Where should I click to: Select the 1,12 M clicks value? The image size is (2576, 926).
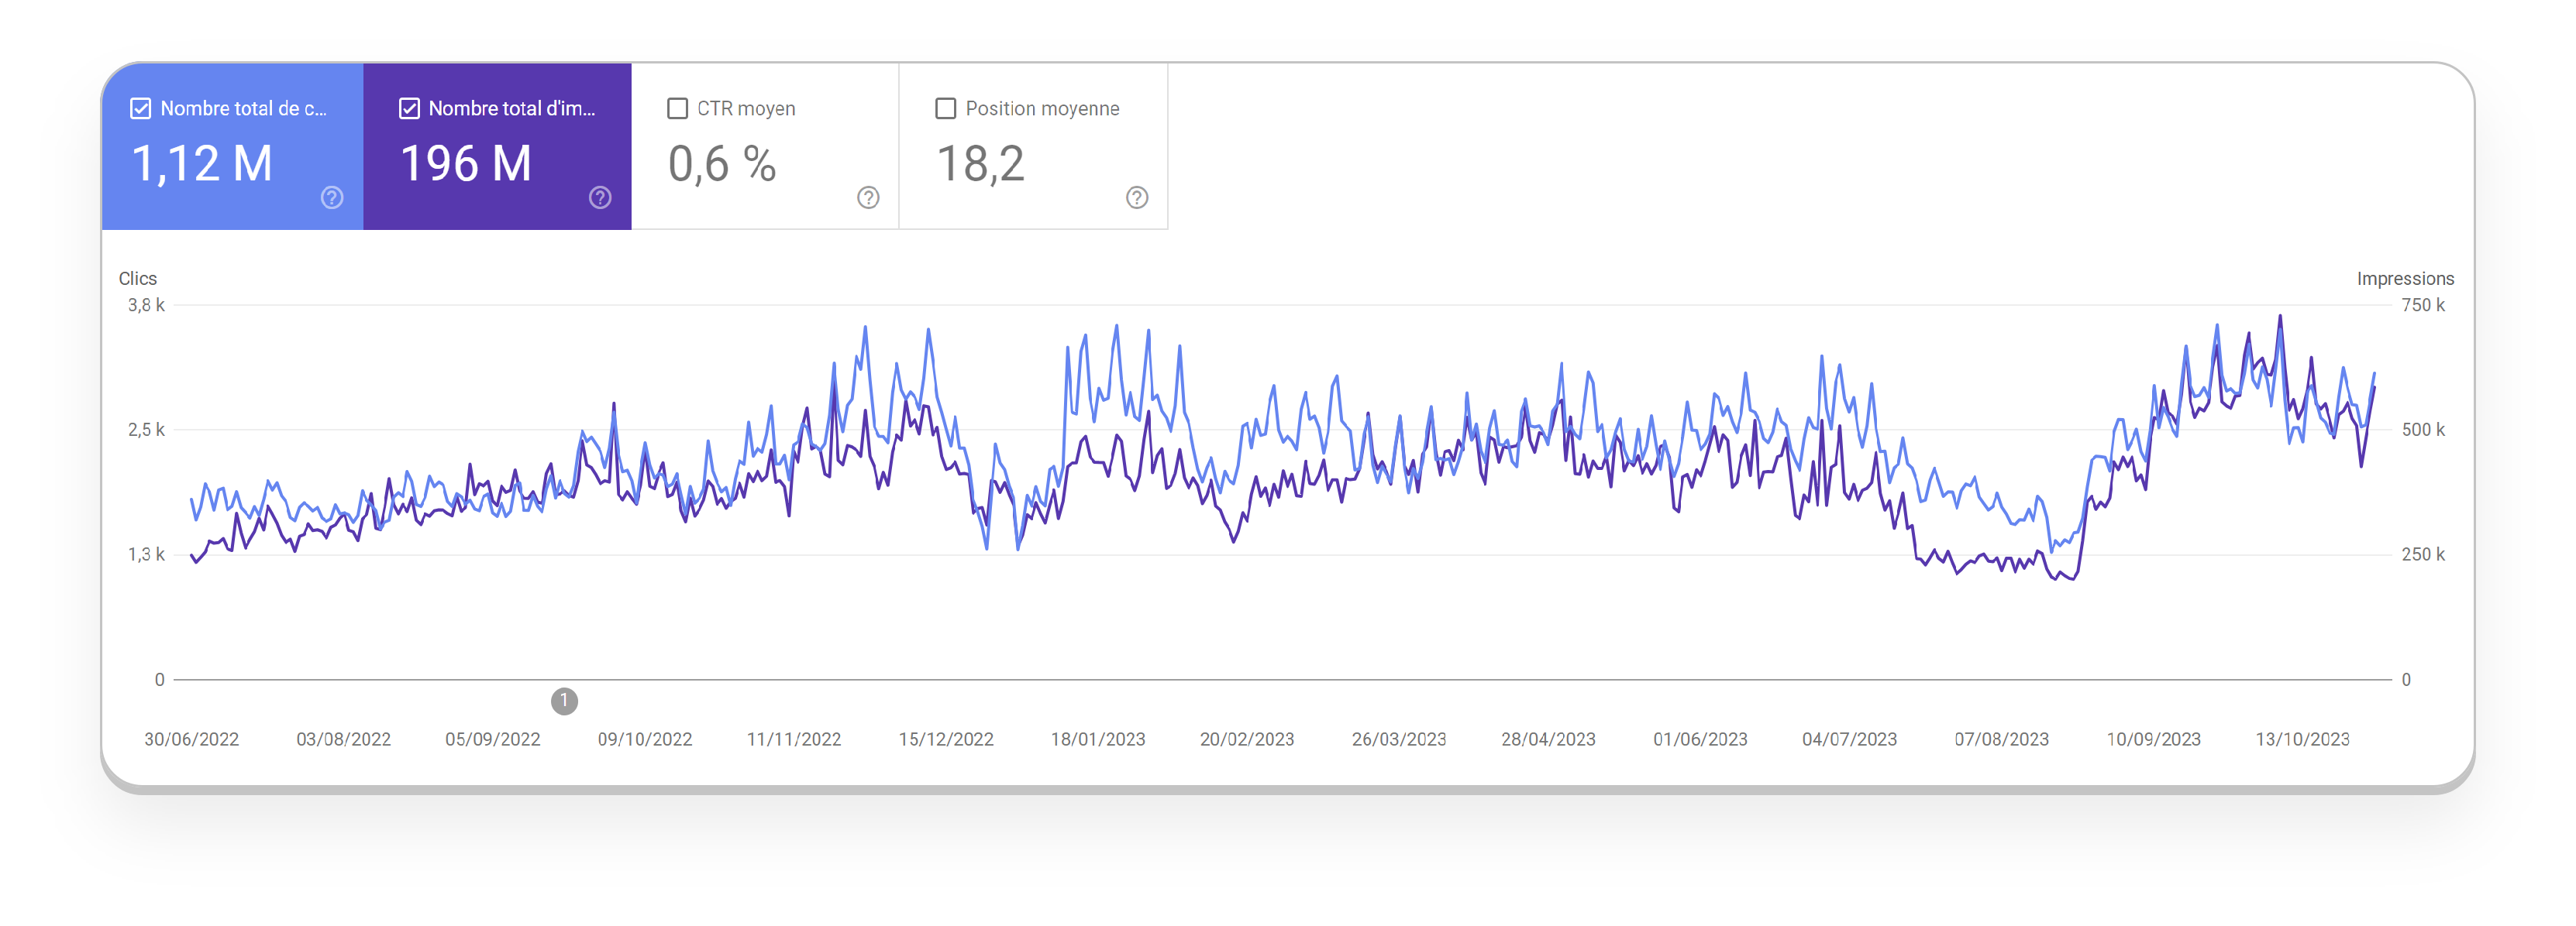click(202, 164)
